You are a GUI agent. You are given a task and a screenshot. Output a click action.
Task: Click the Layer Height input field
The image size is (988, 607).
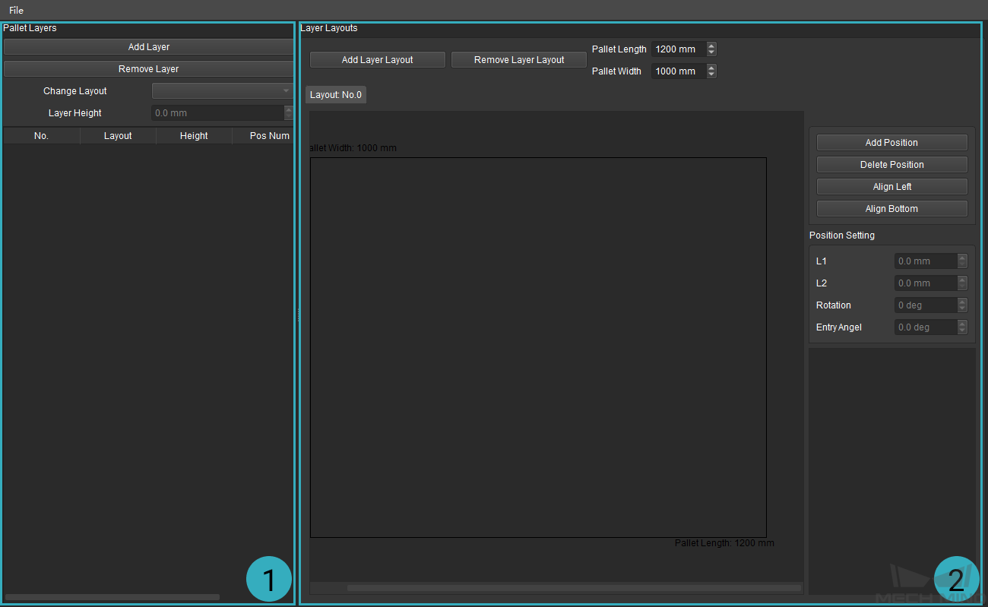point(217,113)
